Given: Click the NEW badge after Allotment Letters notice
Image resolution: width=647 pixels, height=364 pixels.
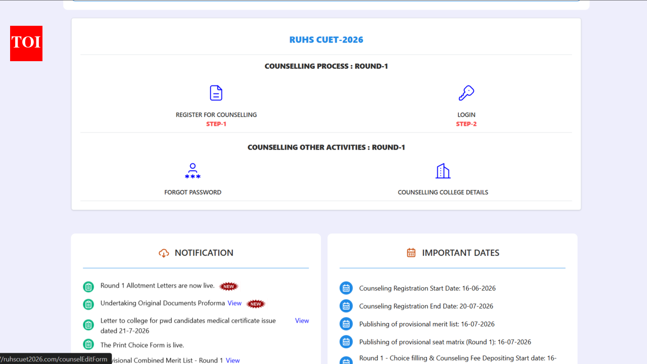Looking at the screenshot, I should 228,286.
